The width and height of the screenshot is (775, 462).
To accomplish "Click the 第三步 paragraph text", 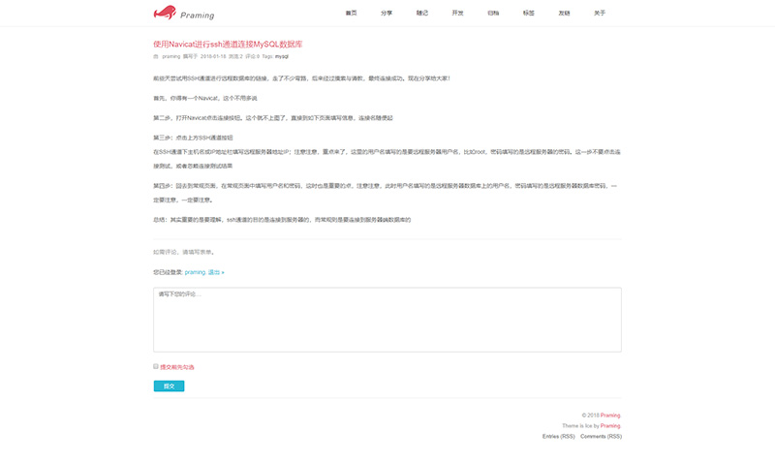I will click(x=193, y=138).
